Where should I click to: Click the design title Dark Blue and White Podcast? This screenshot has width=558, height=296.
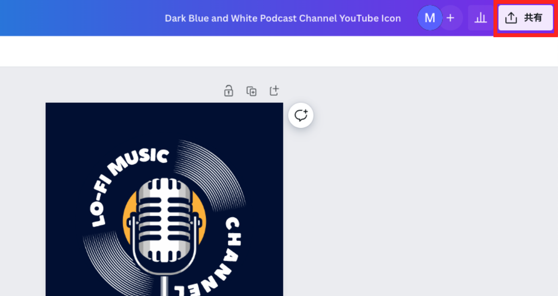coord(283,18)
